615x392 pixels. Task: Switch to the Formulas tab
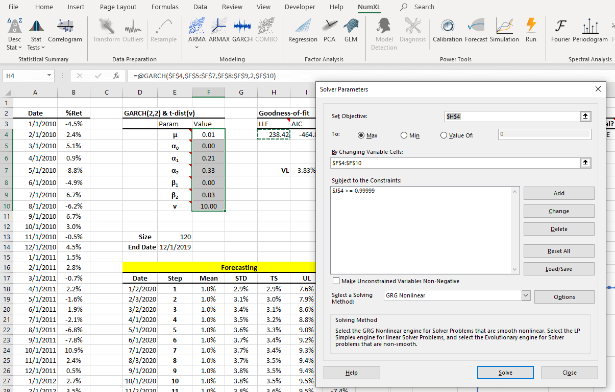pos(165,7)
